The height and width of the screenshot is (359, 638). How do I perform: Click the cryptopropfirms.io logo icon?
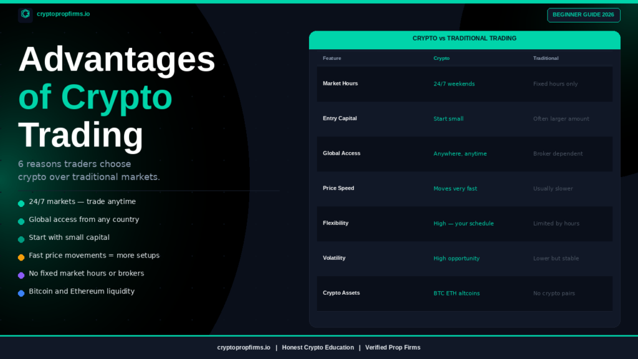point(25,14)
